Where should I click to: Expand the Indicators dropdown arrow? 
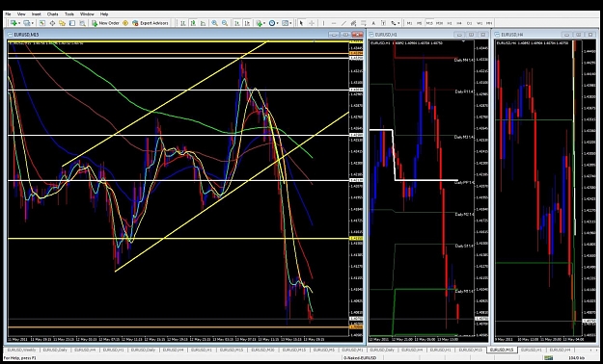[x=264, y=23]
